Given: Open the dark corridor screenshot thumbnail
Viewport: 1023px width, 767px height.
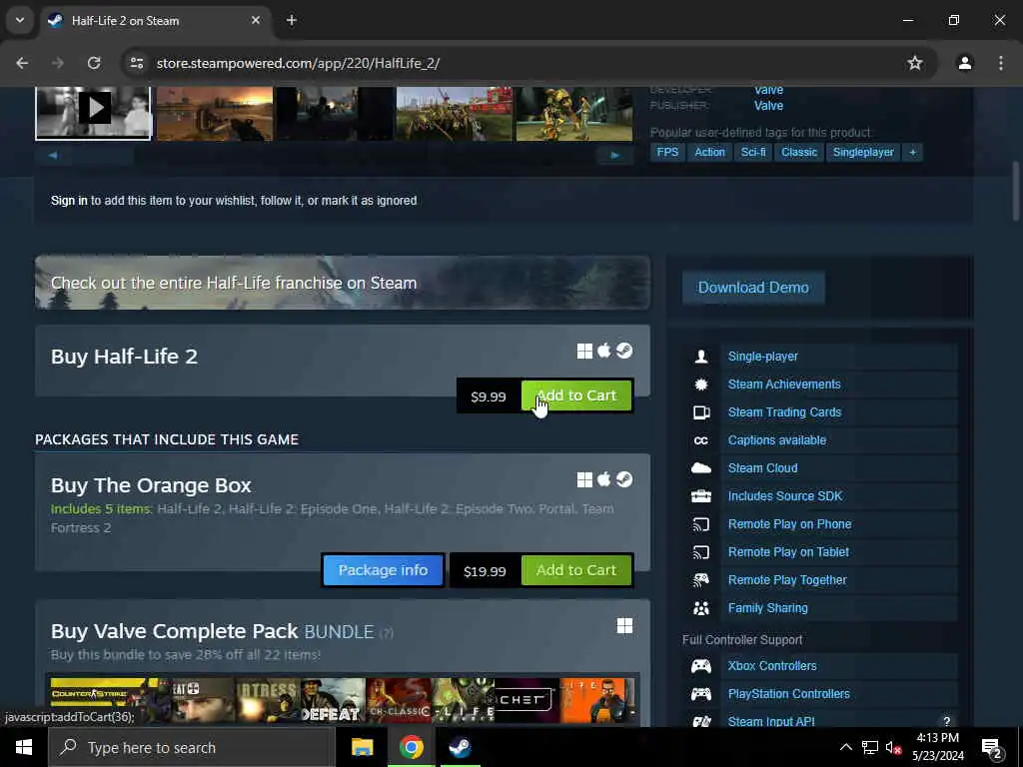Looking at the screenshot, I should click(x=334, y=114).
